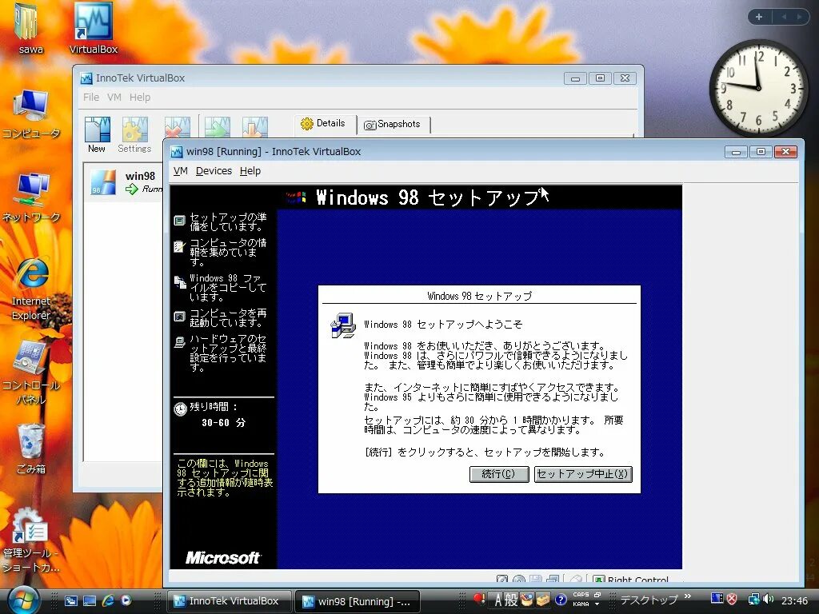Screen dimensions: 819x614
Task: Open the IME tools toolbox icon
Action: pyautogui.click(x=543, y=600)
